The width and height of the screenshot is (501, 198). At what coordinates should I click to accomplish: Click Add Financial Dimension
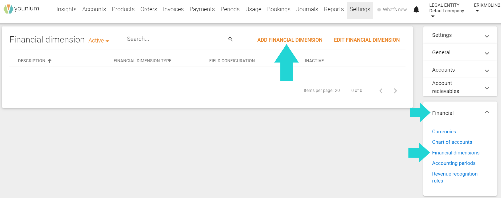290,40
